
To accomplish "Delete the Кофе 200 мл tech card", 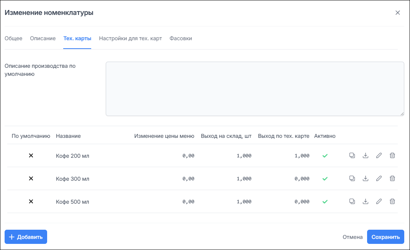I will tap(392, 155).
